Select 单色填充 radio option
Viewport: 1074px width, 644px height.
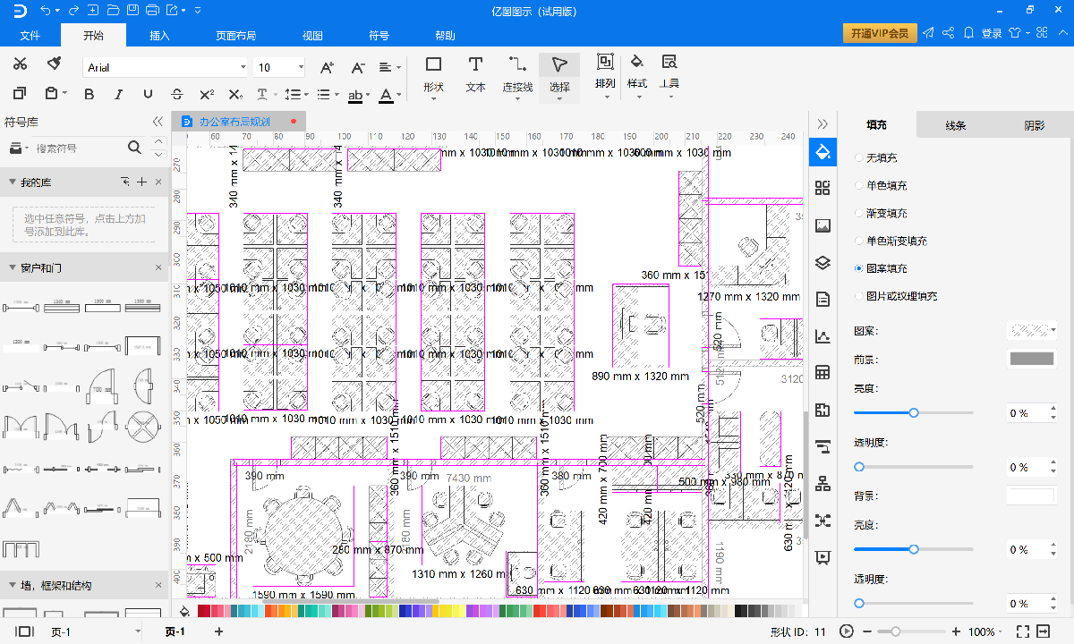pyautogui.click(x=859, y=185)
